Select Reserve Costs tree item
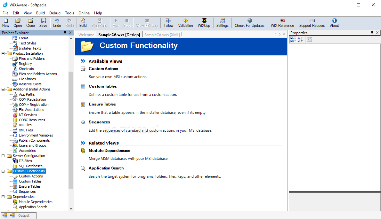The height and width of the screenshot is (219, 381). [x=30, y=84]
